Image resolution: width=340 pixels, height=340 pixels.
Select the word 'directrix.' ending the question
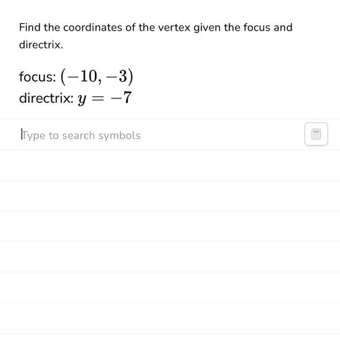(41, 45)
